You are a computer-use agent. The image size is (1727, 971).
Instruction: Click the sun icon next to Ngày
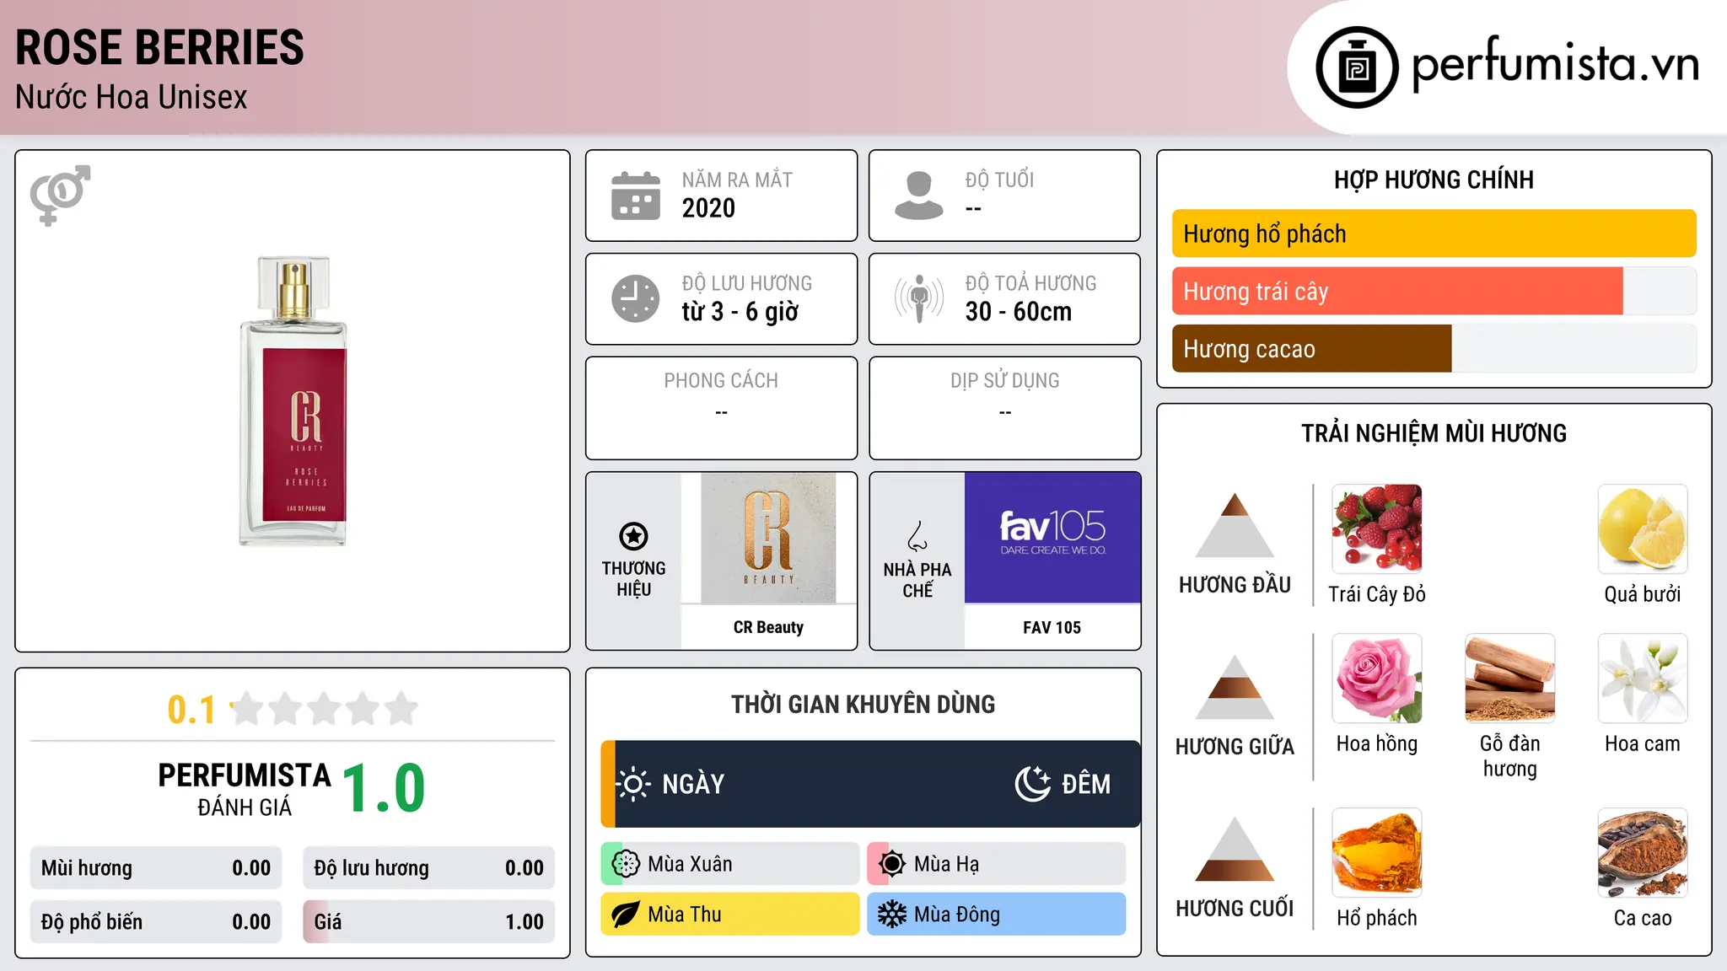coord(633,784)
